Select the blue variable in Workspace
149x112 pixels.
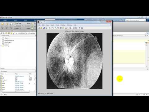pos(4,84)
